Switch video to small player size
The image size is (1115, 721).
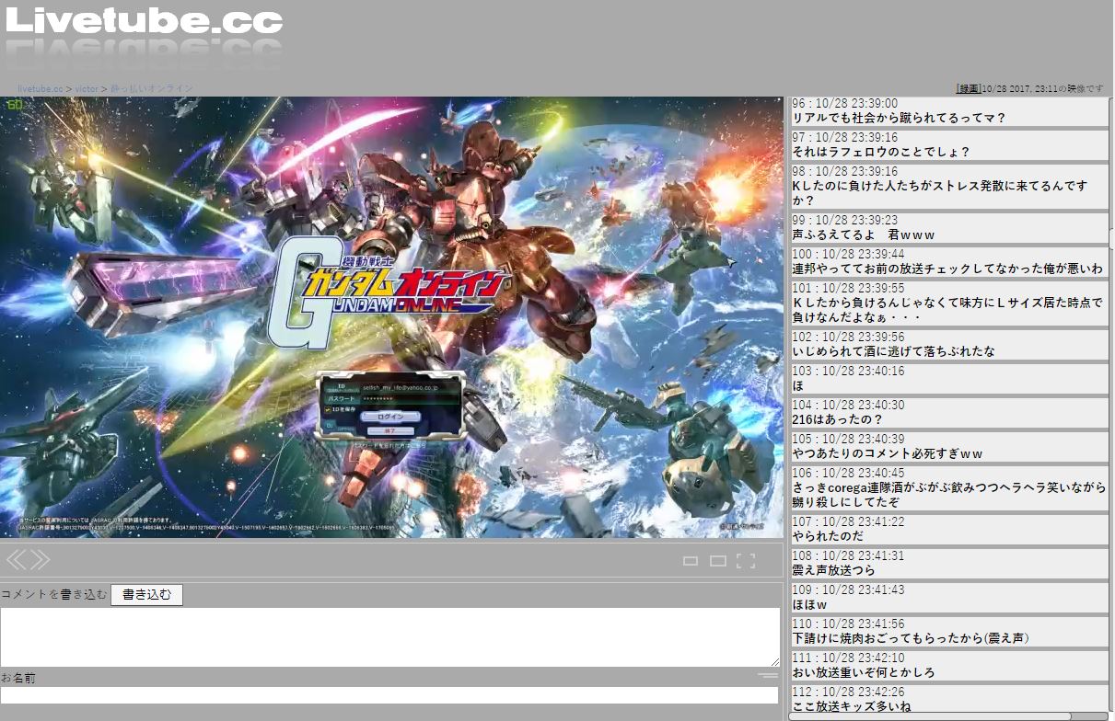coord(690,561)
